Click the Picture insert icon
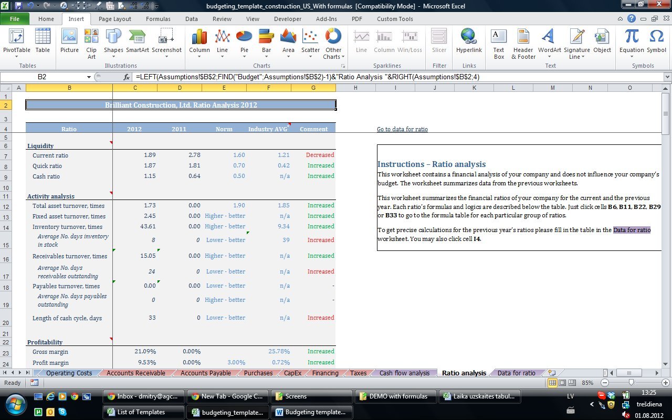Viewport: 672px width, 420px height. [69, 41]
